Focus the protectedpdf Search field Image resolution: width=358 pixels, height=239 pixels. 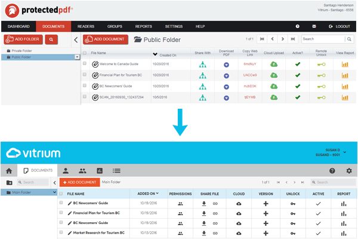pos(323,39)
